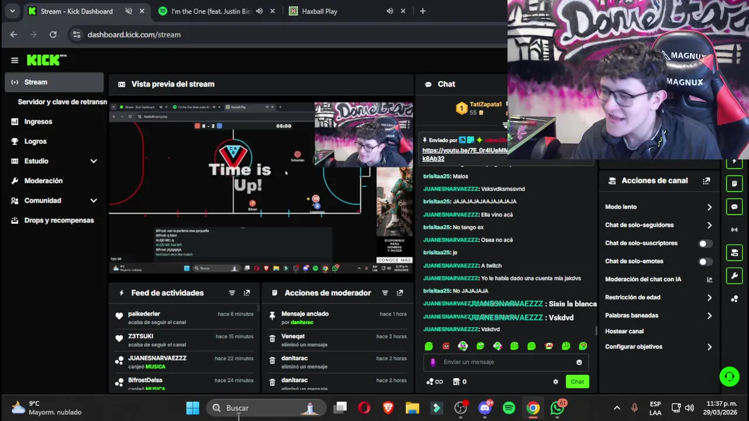
Task: Open Modo lento options
Action: (659, 207)
